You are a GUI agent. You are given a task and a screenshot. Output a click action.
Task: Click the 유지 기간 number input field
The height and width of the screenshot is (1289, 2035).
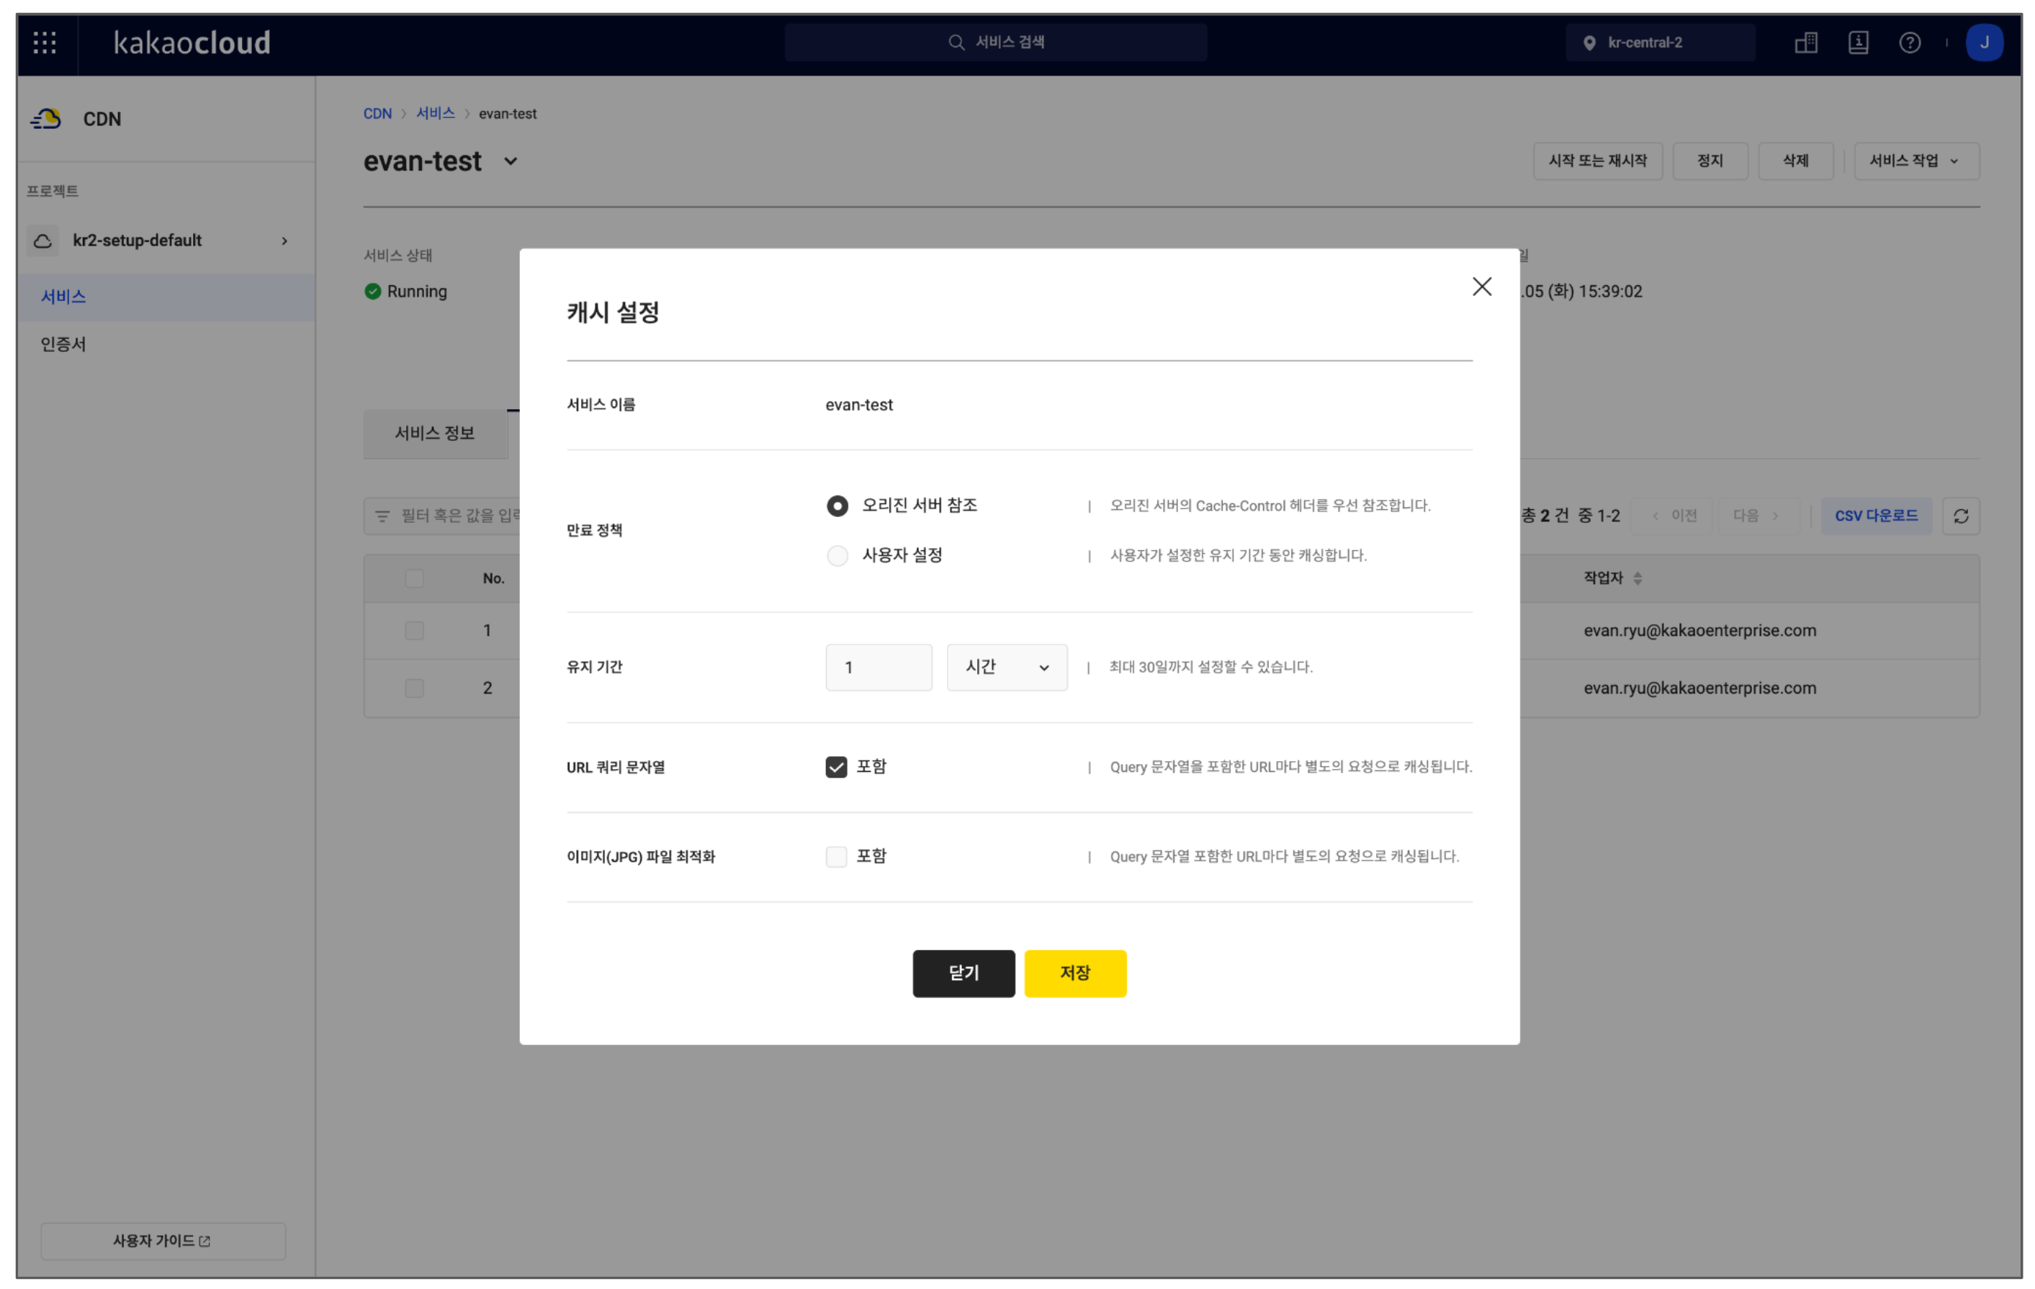[879, 667]
